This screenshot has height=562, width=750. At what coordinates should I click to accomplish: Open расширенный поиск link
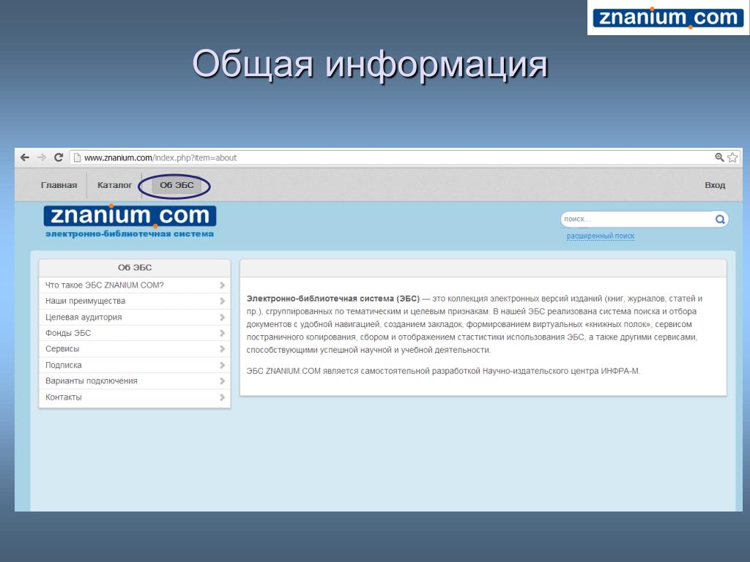pos(601,236)
